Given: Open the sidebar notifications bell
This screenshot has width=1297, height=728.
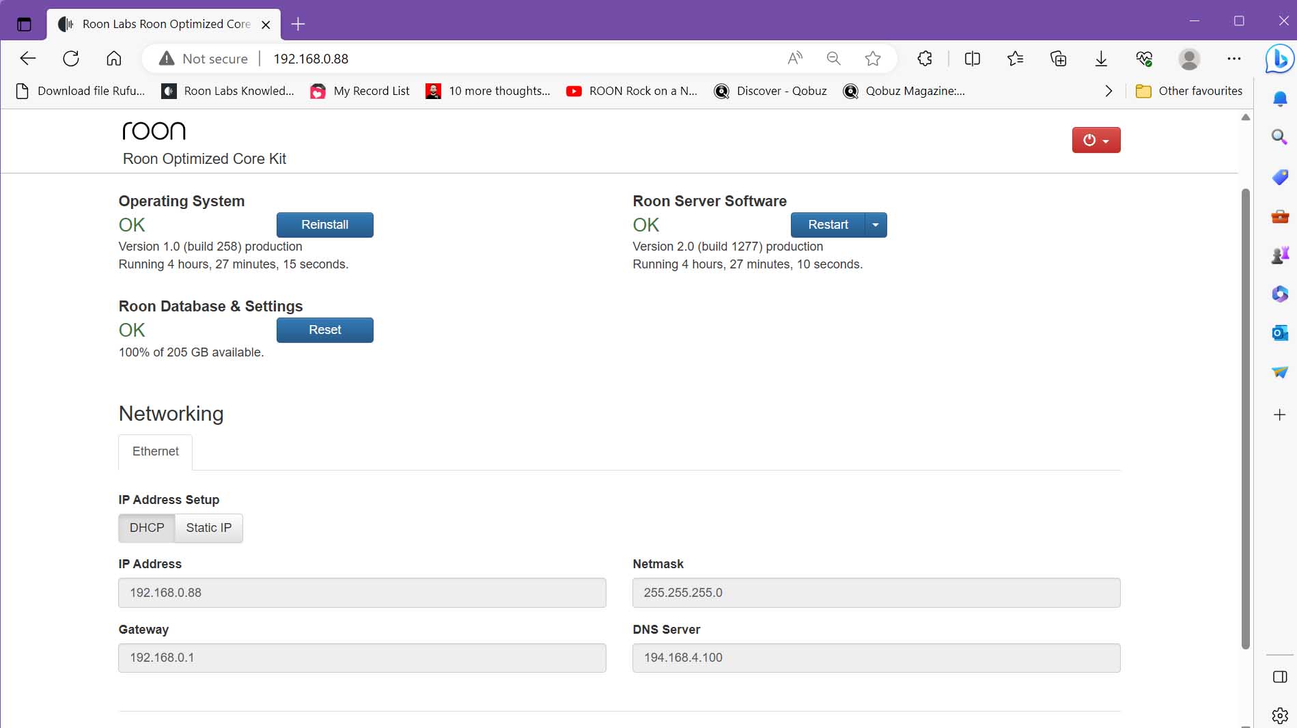Looking at the screenshot, I should tap(1280, 99).
